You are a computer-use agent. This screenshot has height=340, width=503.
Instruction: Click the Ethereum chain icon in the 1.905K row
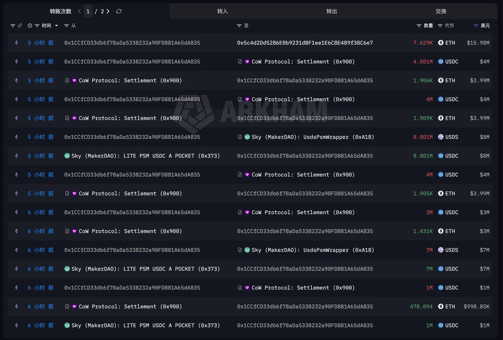(17, 193)
